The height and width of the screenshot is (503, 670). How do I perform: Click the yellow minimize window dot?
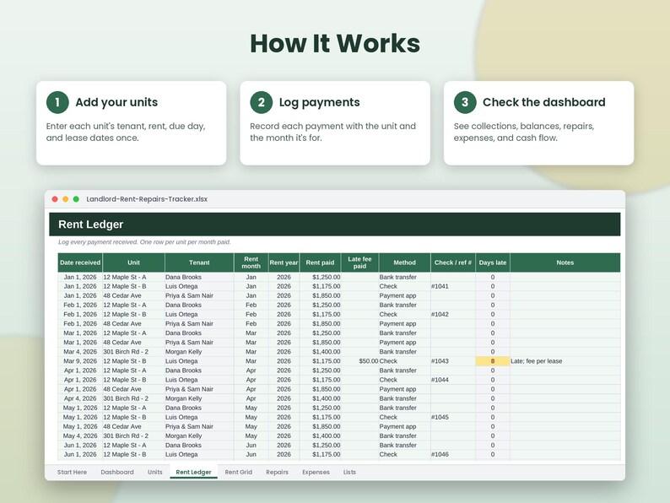(x=65, y=199)
